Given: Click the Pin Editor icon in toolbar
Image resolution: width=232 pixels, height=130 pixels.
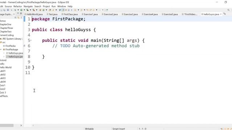Looking at the screenshot, I should coord(107,10).
